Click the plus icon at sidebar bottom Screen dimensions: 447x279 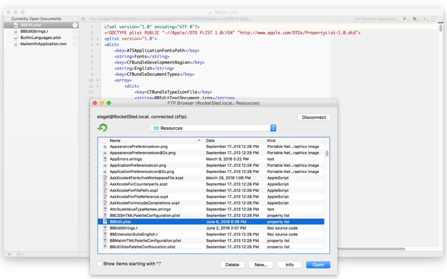click(9, 254)
